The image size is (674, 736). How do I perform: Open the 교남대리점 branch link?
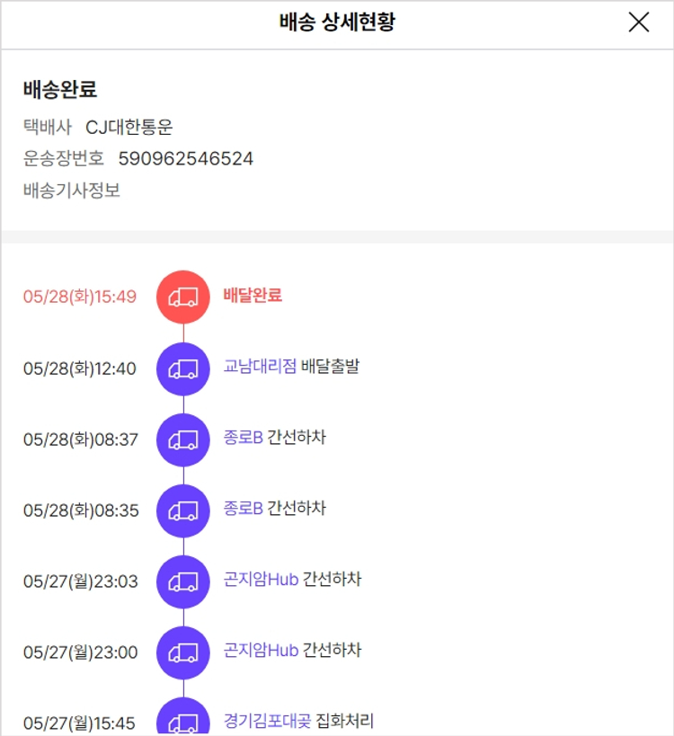point(260,367)
